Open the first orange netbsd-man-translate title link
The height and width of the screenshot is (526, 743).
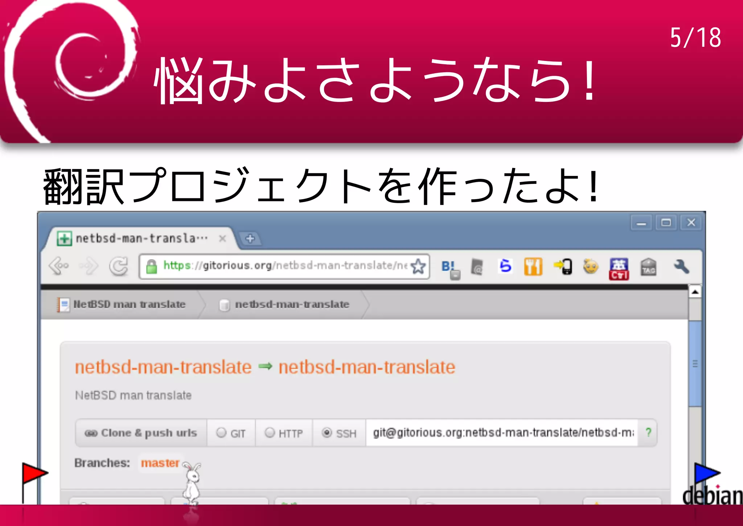[163, 367]
